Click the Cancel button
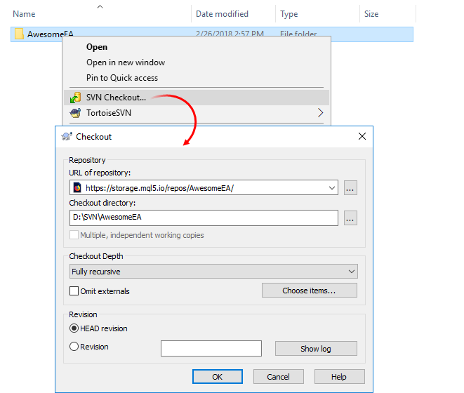 [279, 376]
